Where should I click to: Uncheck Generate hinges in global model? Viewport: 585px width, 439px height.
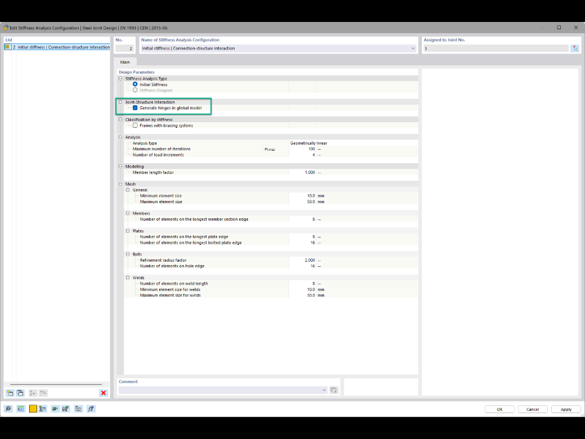point(135,108)
